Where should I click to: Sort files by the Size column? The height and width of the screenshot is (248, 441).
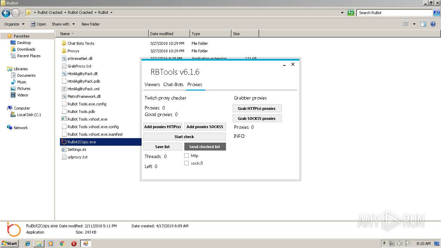coord(245,34)
